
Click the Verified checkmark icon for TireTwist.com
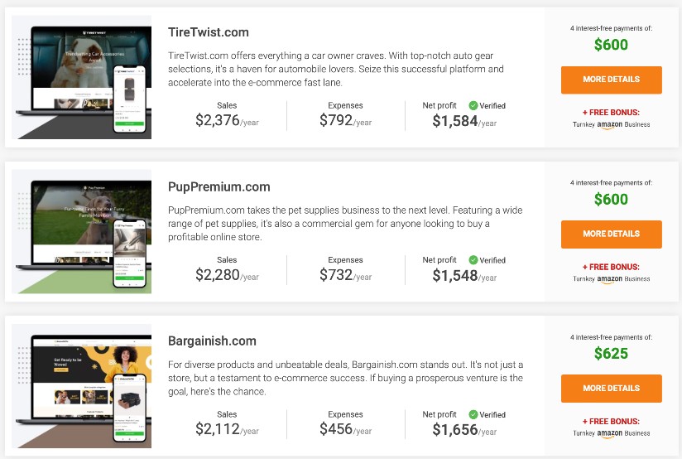click(473, 106)
